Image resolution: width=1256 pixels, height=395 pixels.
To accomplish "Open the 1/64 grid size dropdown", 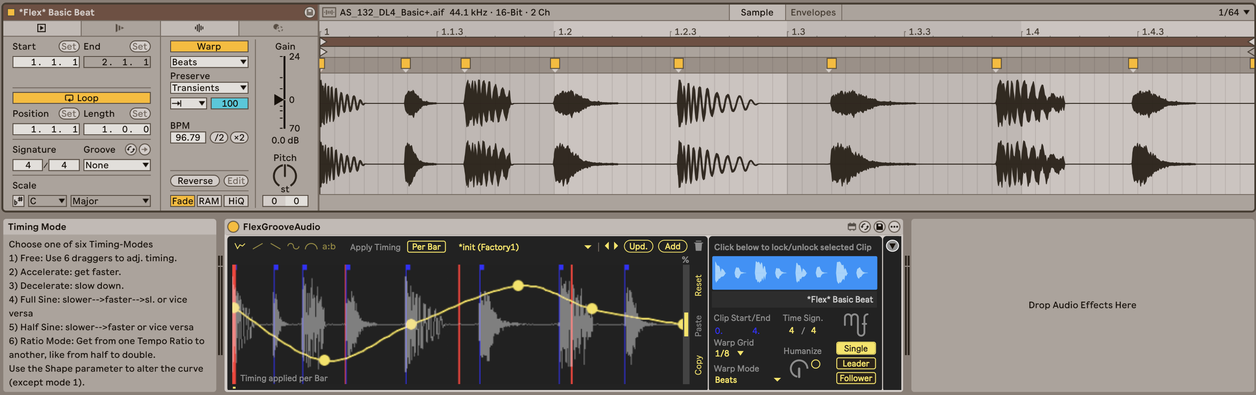I will [1233, 12].
